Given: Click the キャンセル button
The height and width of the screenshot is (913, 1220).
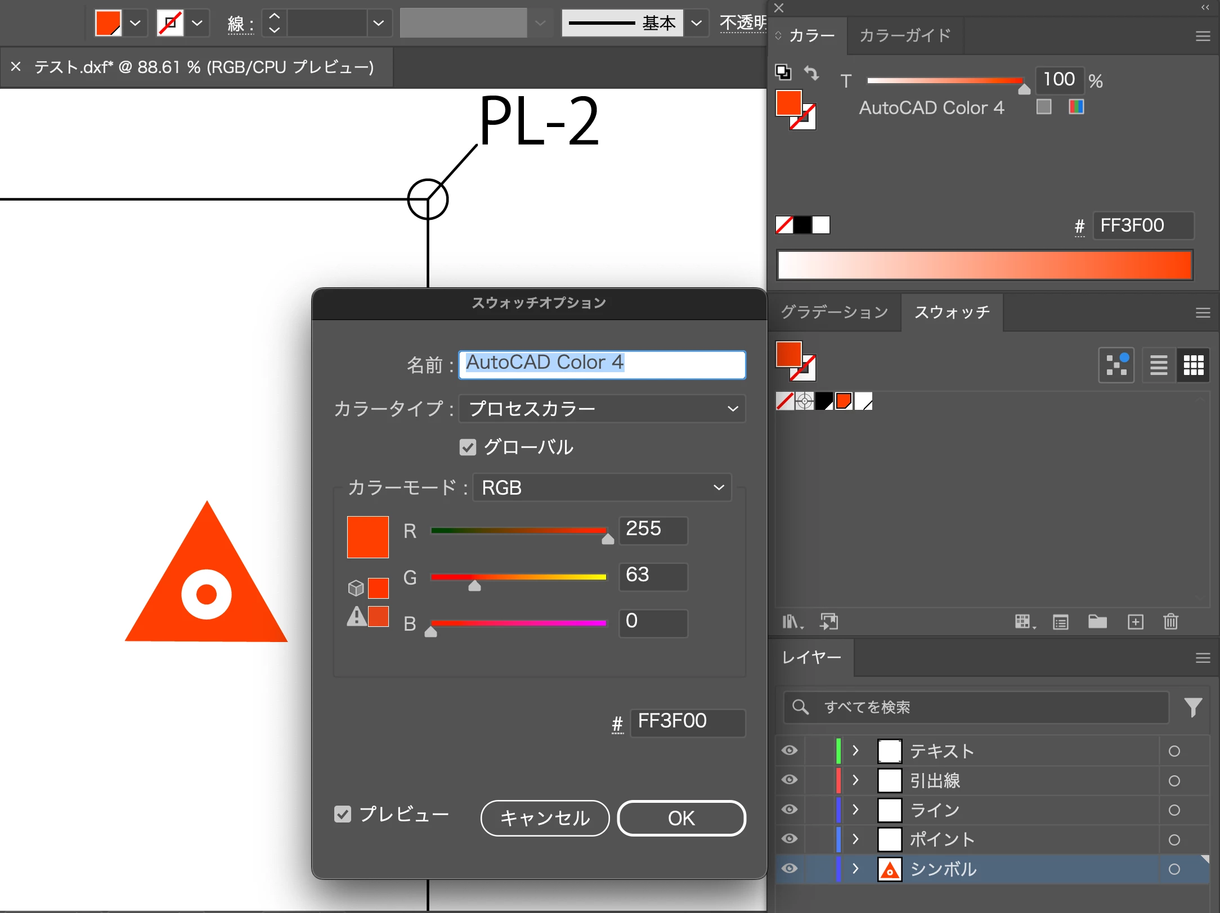Looking at the screenshot, I should click(545, 818).
